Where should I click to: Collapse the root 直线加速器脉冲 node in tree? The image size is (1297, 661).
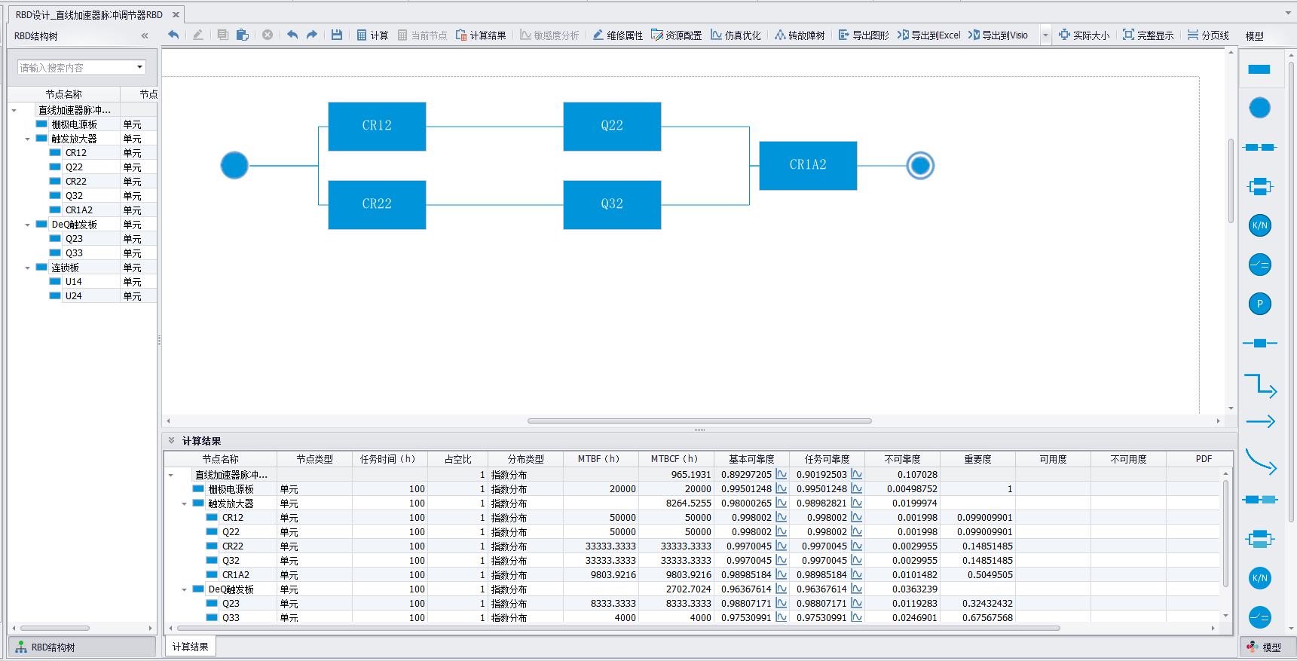[14, 110]
